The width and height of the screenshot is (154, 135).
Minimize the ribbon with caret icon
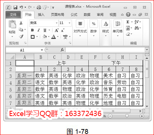point(122,15)
